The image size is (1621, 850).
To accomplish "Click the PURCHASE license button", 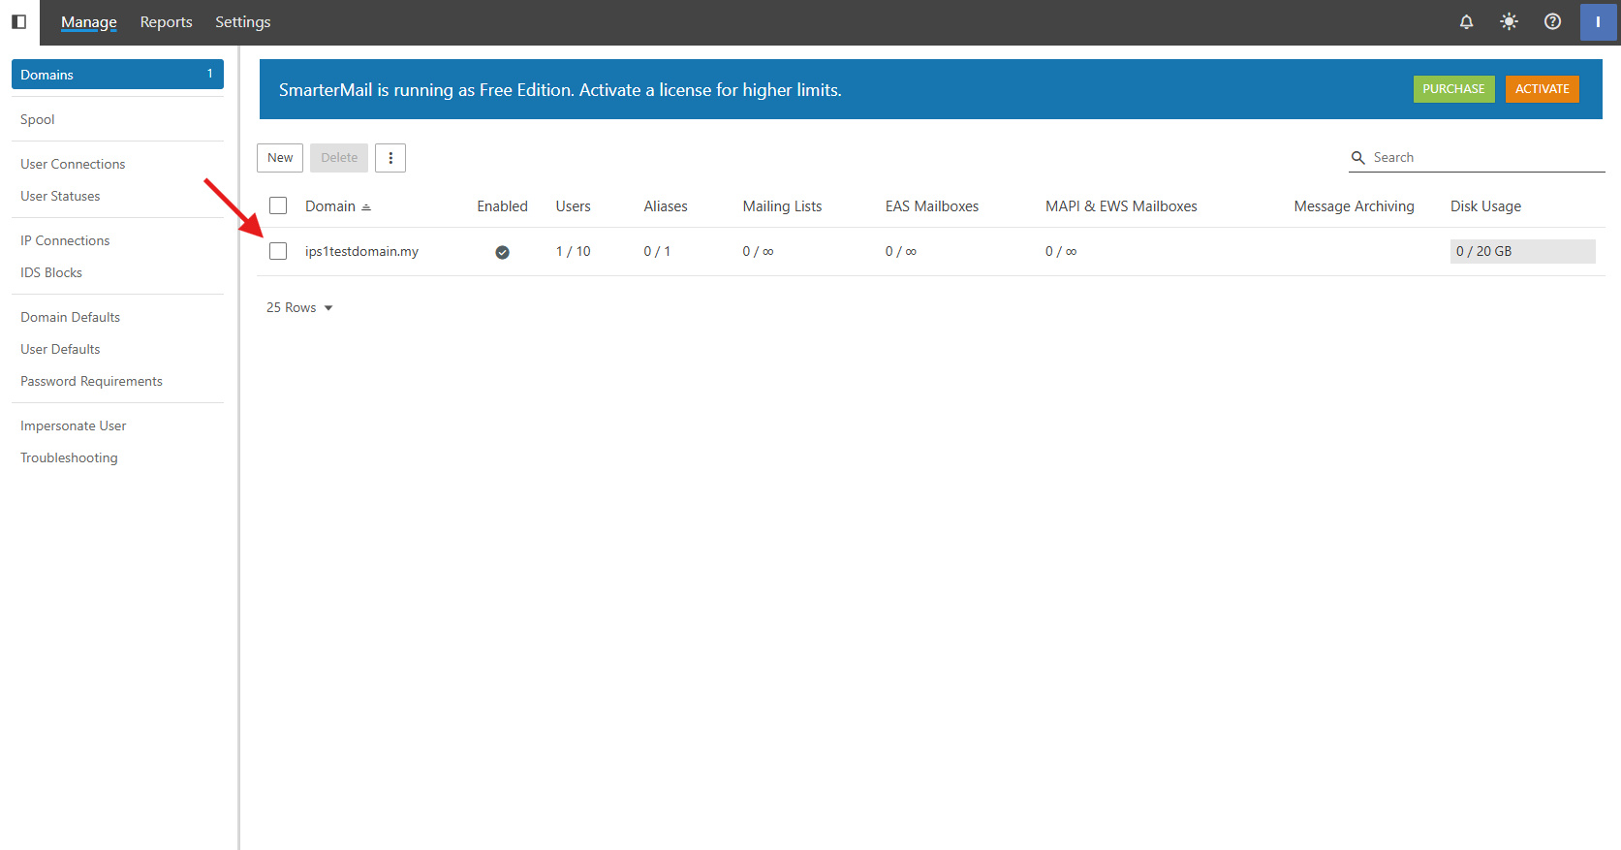I will point(1453,89).
